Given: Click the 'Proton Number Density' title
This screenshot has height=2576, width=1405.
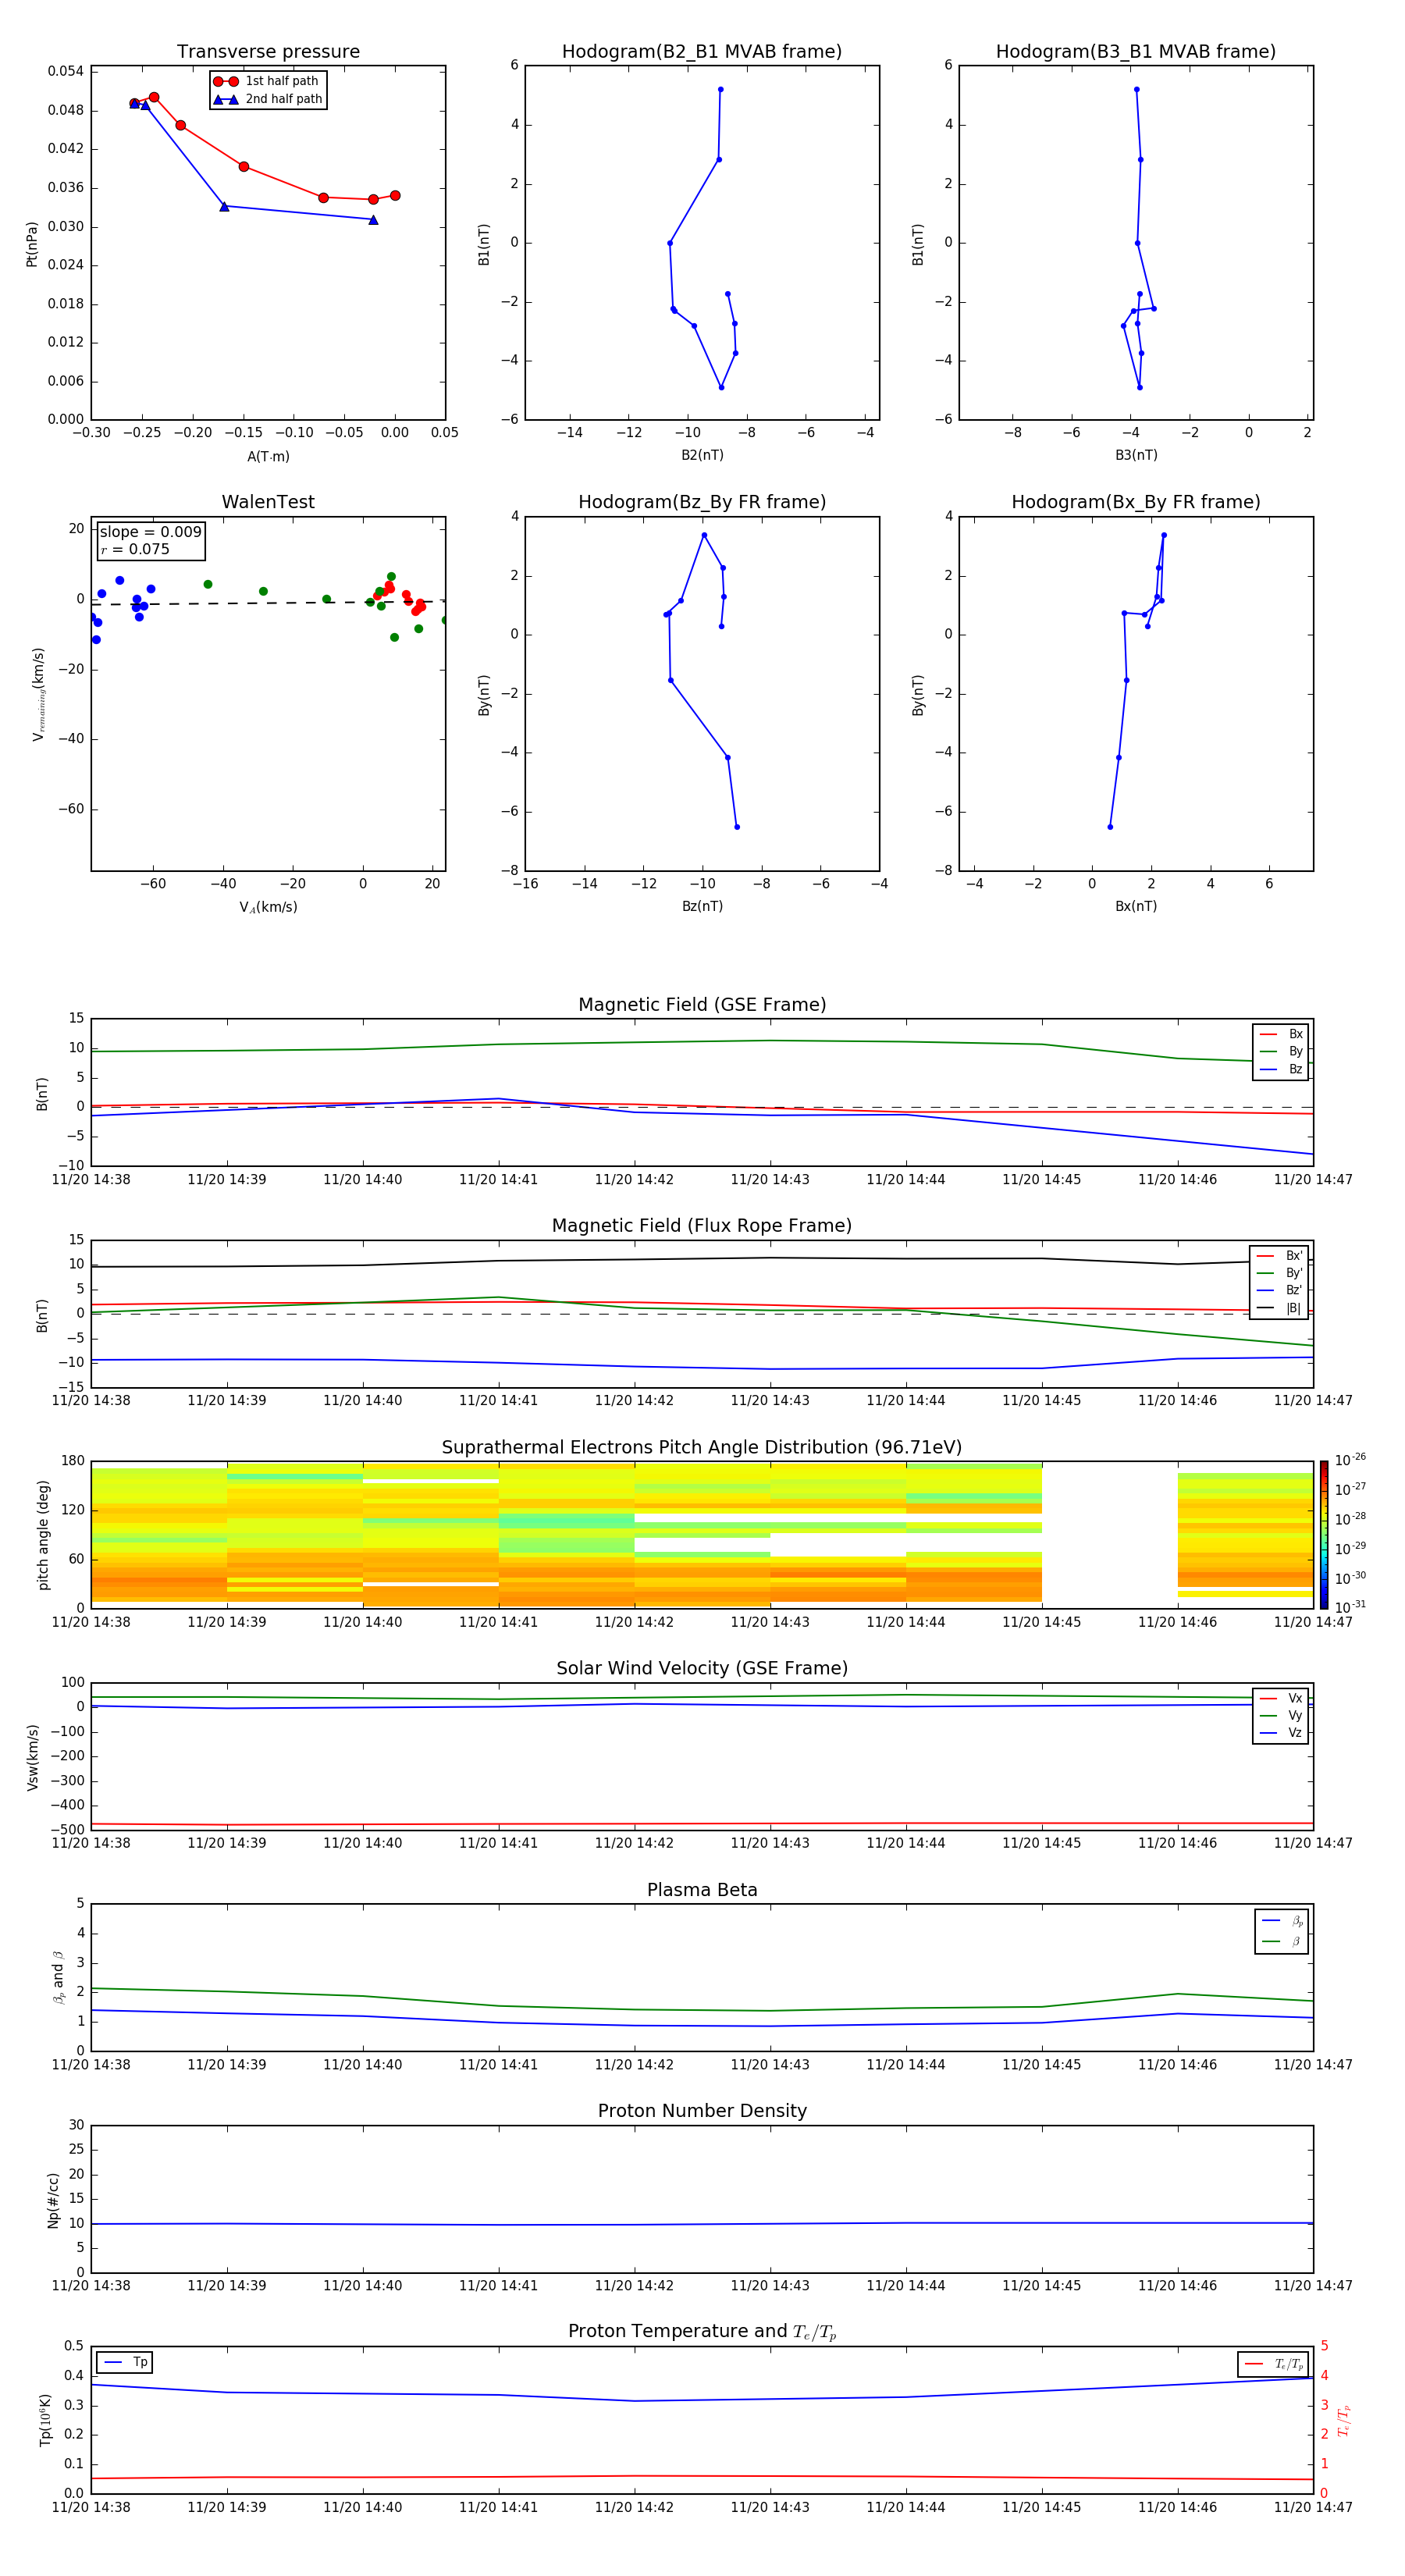Looking at the screenshot, I should (702, 2111).
